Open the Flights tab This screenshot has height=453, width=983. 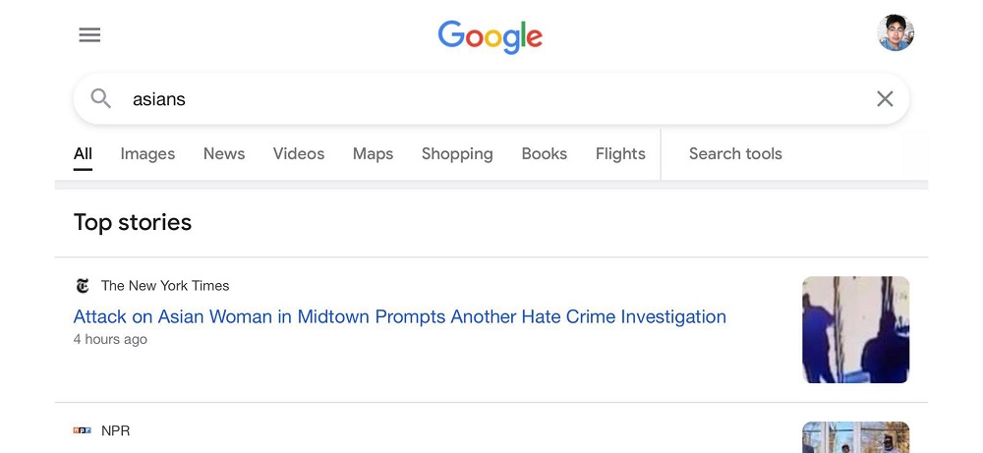pos(620,154)
